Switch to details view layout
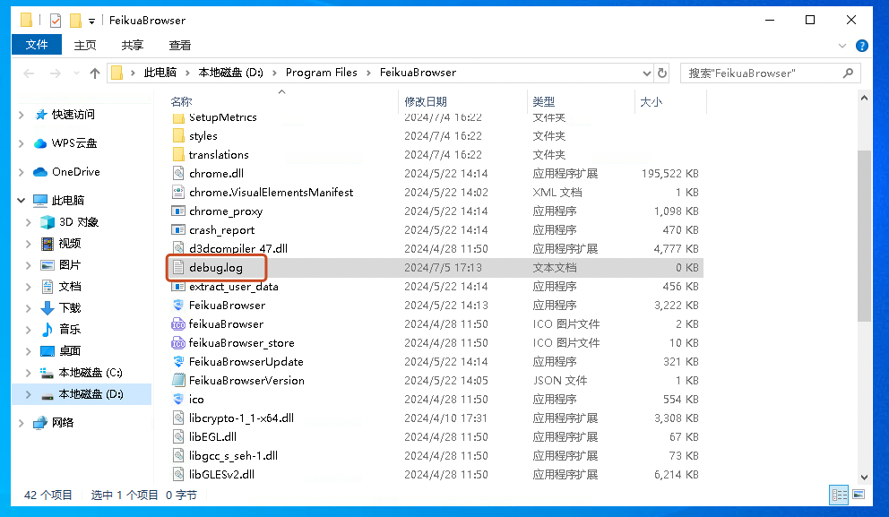This screenshot has width=889, height=517. tap(839, 494)
